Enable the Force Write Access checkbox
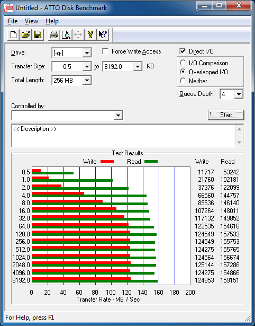The width and height of the screenshot is (255, 326). coord(105,51)
